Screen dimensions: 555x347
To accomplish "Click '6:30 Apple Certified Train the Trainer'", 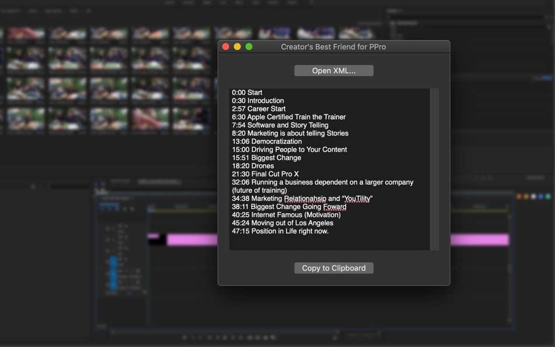I will pos(289,117).
